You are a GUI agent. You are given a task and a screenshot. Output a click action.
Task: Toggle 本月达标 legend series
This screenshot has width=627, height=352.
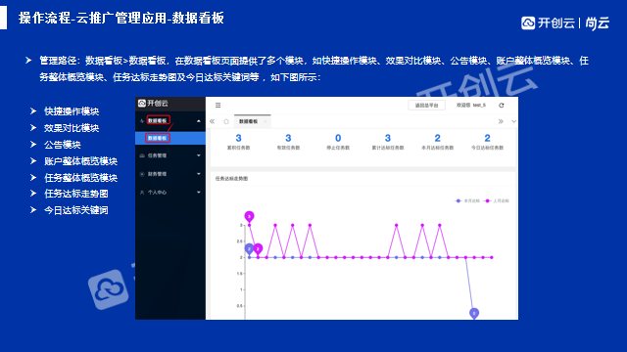tap(467, 200)
